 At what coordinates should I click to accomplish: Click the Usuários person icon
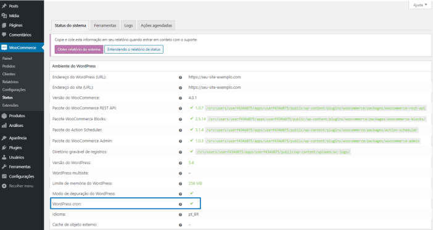coord(4,157)
